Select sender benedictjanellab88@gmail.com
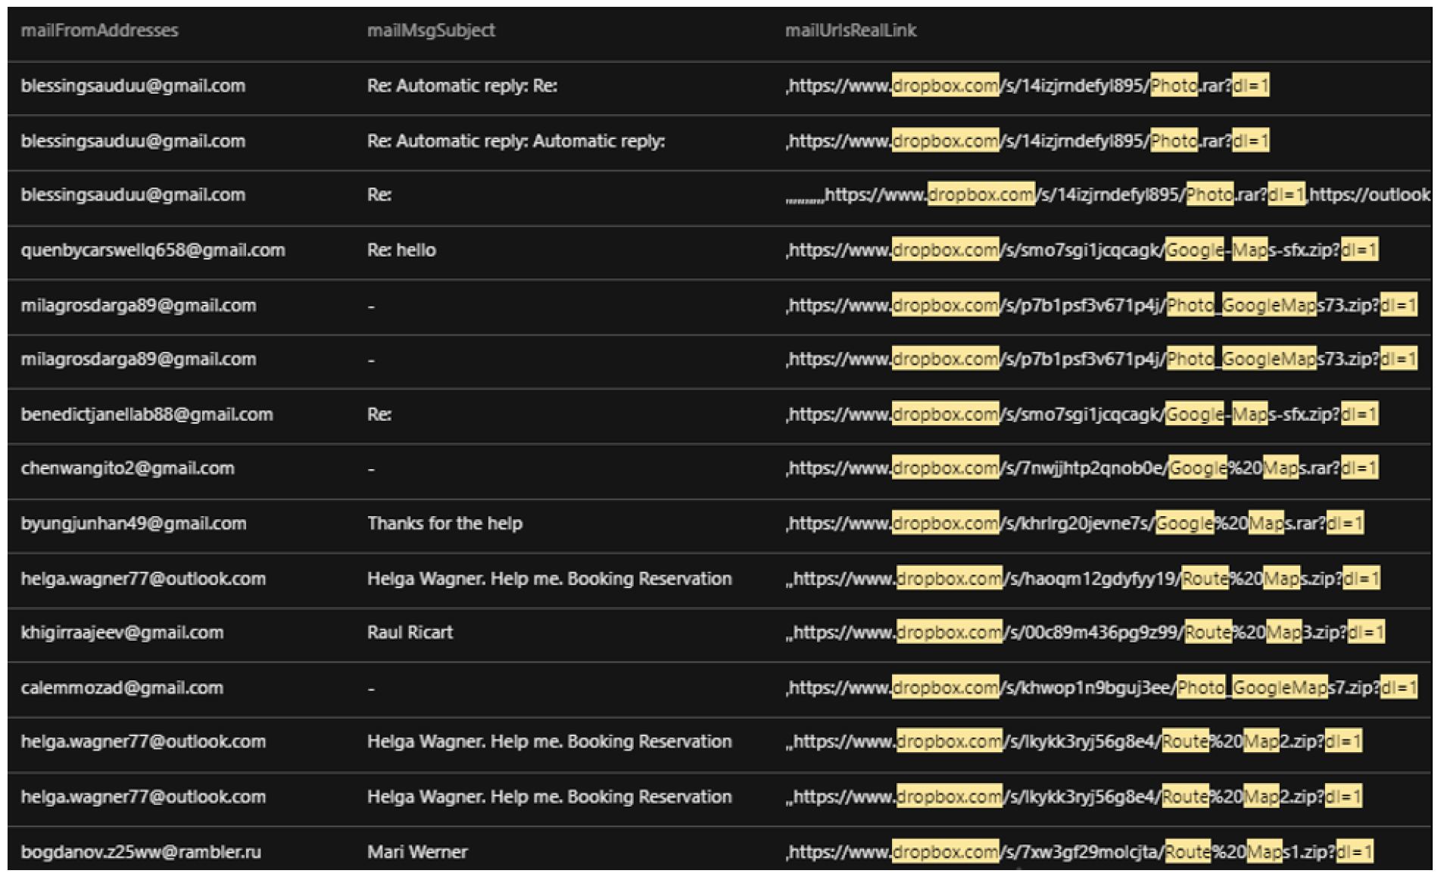The width and height of the screenshot is (1444, 883). [147, 415]
